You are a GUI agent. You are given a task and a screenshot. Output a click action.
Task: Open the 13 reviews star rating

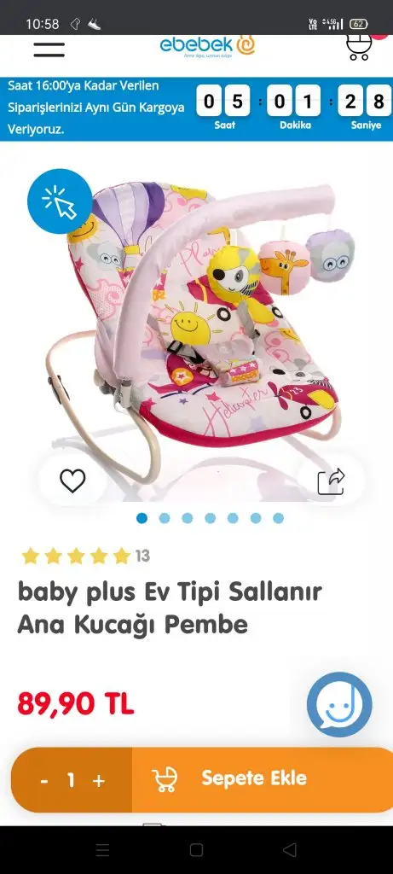coord(86,556)
